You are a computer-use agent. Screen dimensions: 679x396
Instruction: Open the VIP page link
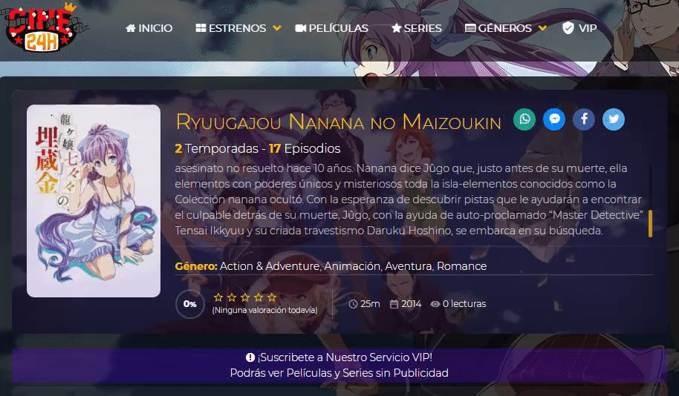tap(579, 28)
